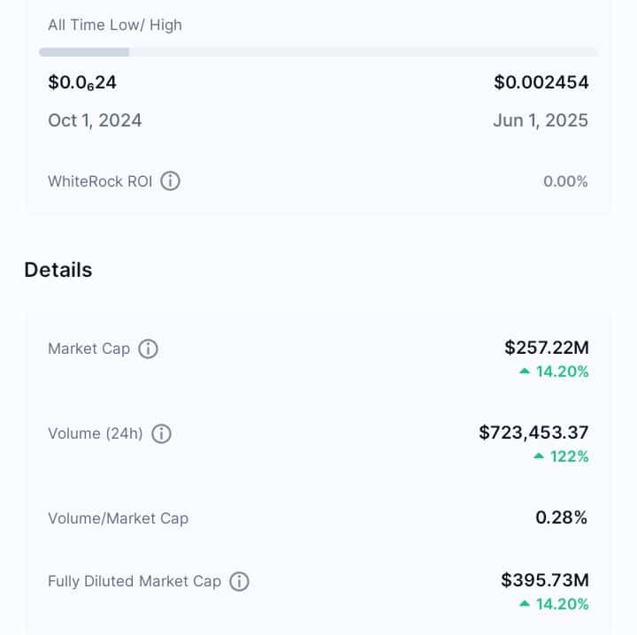
Task: Select the $395.73M fully diluted value
Action: (x=545, y=580)
